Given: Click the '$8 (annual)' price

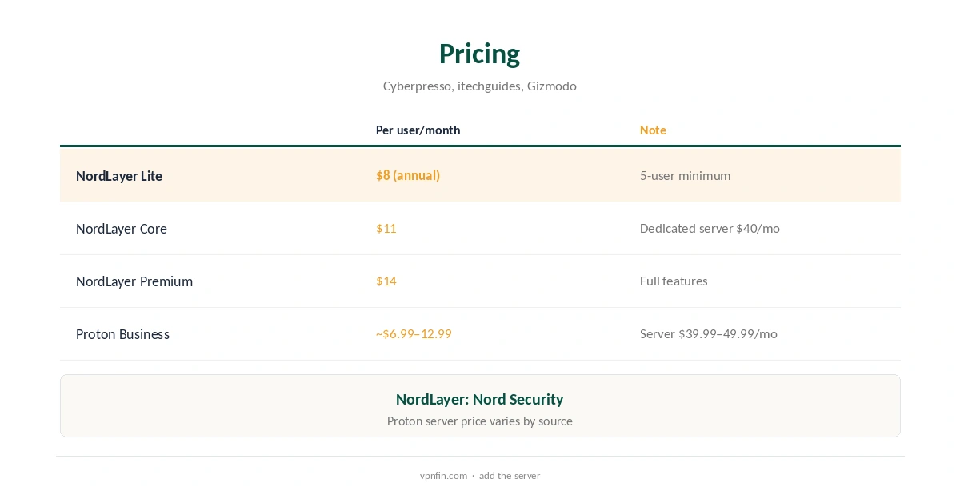Looking at the screenshot, I should (408, 175).
